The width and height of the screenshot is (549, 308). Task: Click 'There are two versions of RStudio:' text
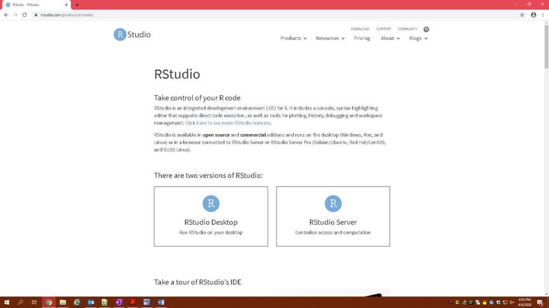pos(209,175)
